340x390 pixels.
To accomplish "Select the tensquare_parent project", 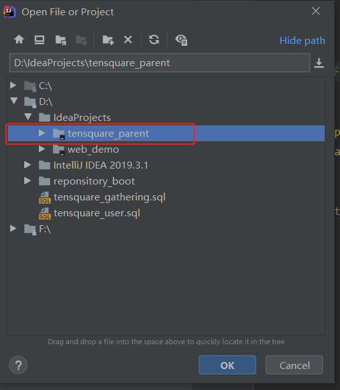I will pos(166,134).
